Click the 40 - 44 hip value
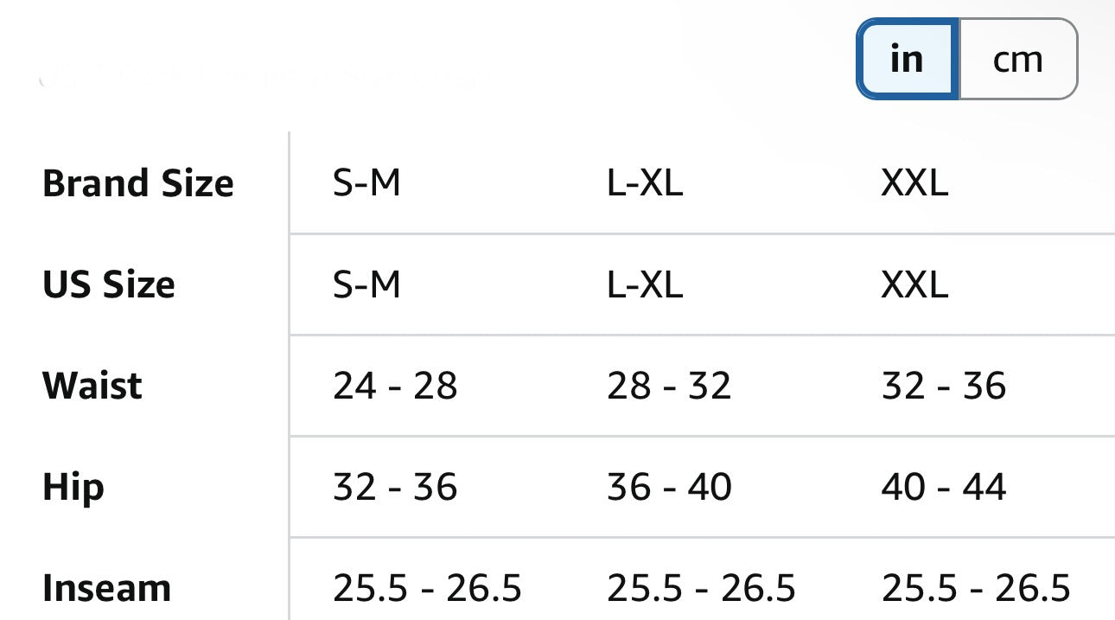The image size is (1115, 620). 944,487
